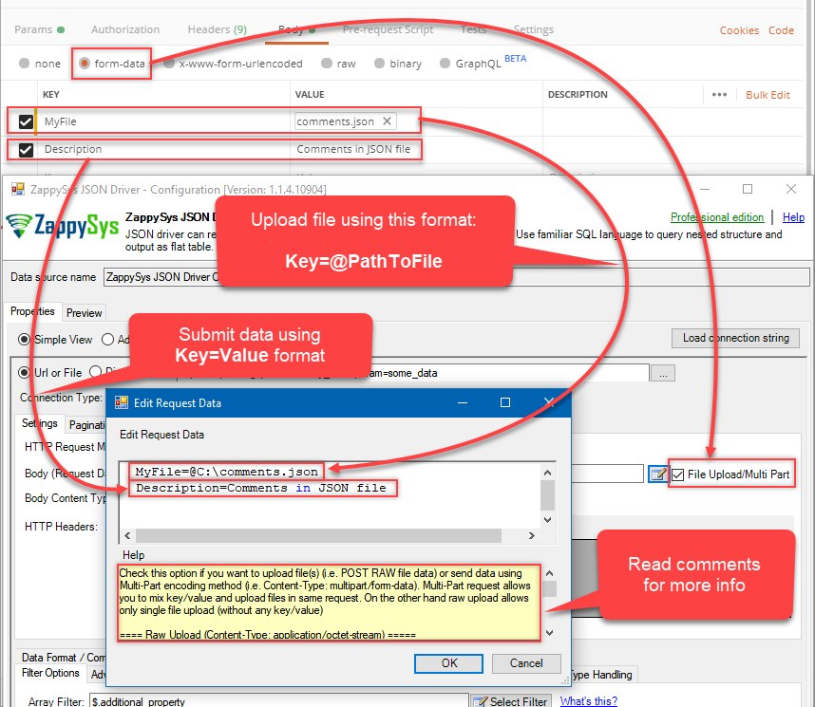Switch to the Preview tab
This screenshot has width=815, height=707.
click(85, 311)
